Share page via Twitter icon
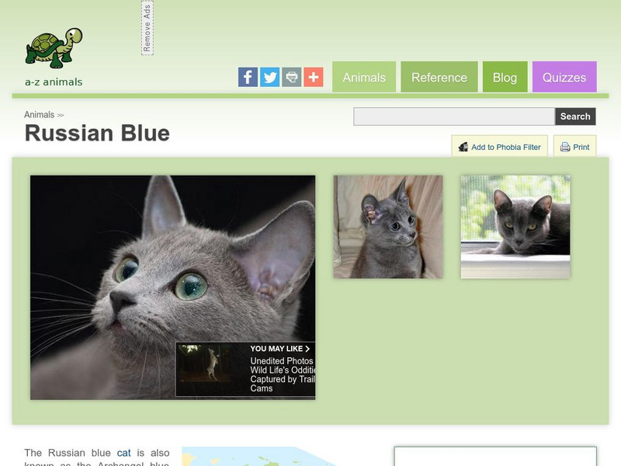 [269, 77]
